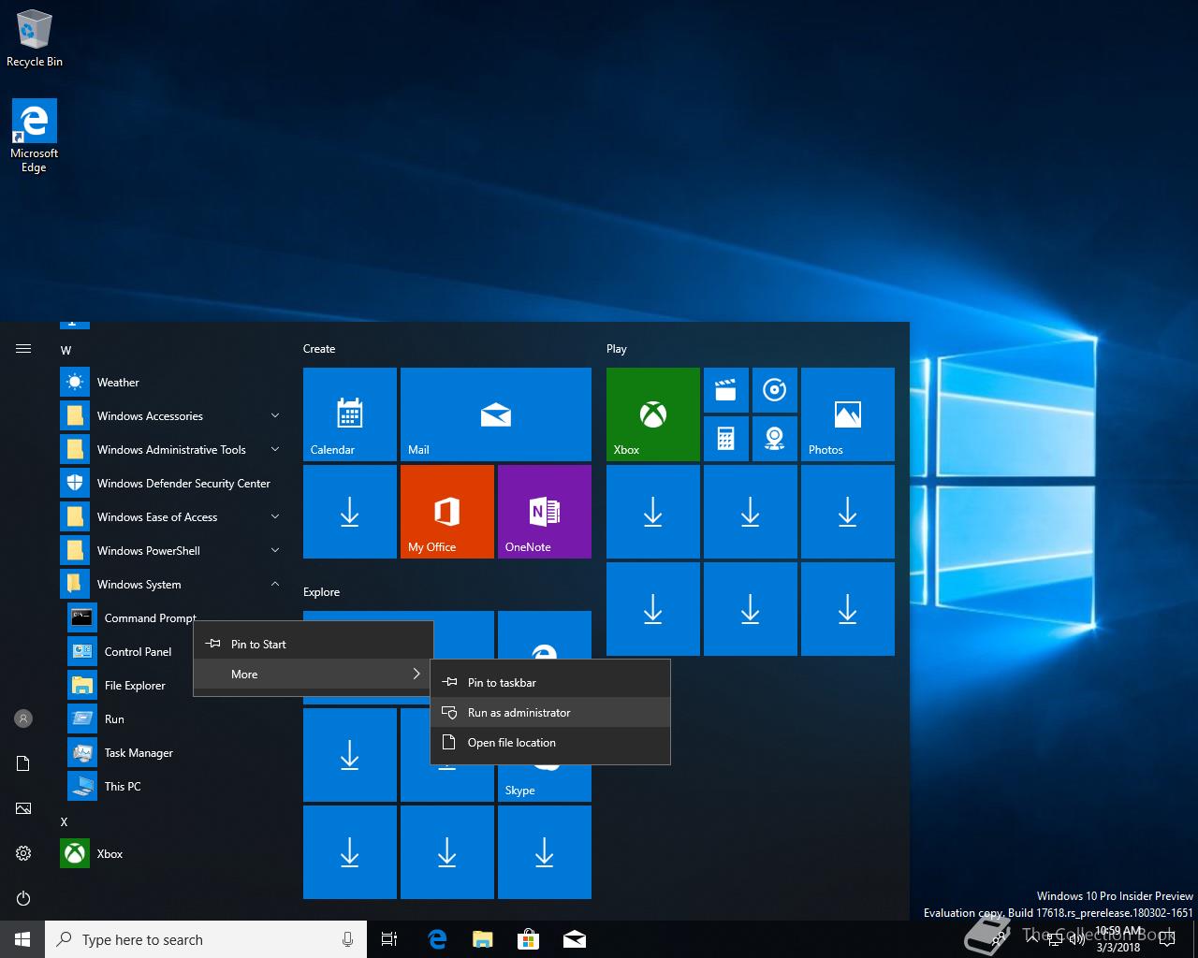Choose Run as administrator
Viewport: 1198px width, 958px height.
click(x=550, y=713)
